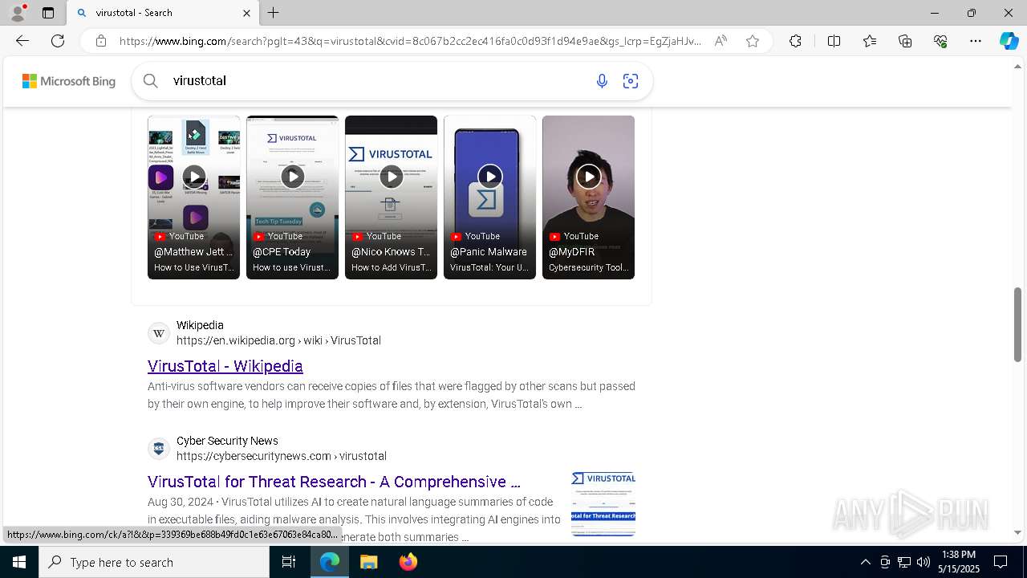
Task: Launch the Copilot sidebar icon
Action: pos(1009,41)
